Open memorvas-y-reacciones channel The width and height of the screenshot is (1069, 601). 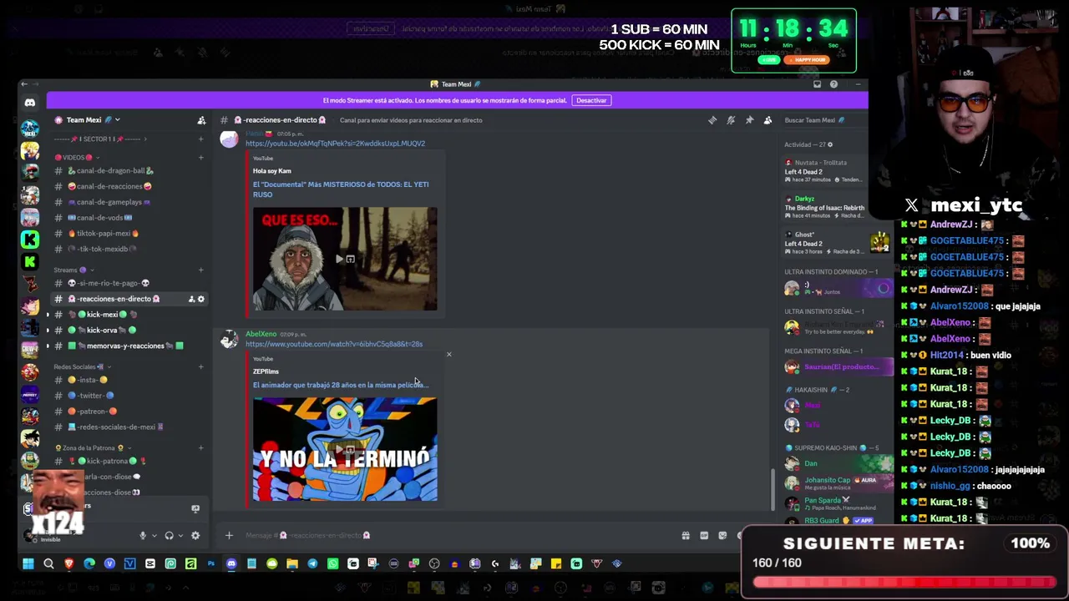129,346
